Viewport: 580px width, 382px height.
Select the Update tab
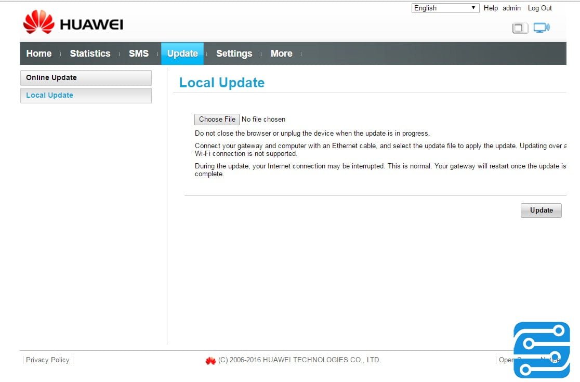pyautogui.click(x=182, y=54)
